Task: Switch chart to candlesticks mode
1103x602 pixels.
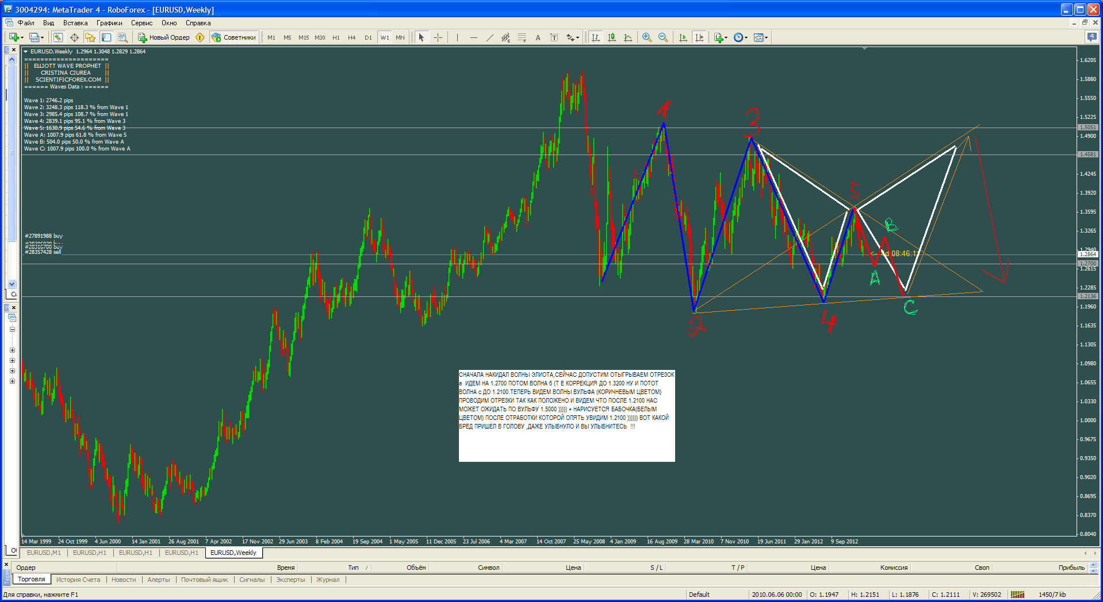Action: coord(612,37)
